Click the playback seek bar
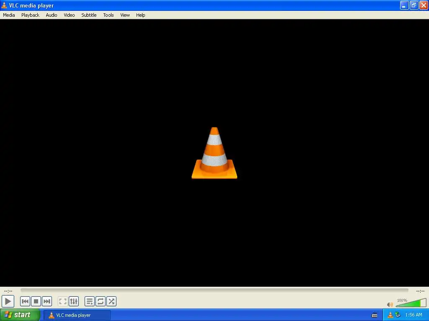The image size is (429, 321). point(214,290)
